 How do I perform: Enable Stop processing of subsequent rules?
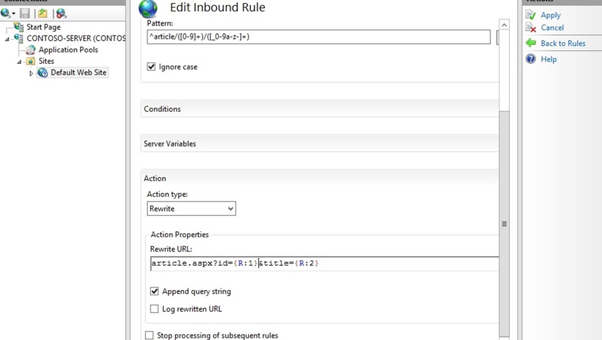149,335
